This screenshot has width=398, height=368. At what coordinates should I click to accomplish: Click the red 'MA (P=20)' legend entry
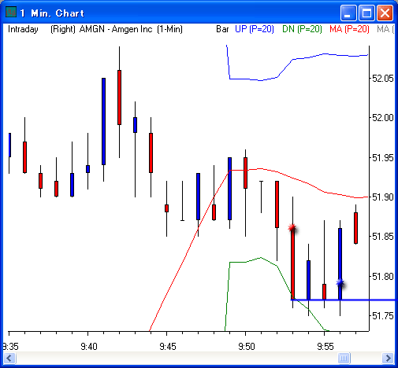click(349, 29)
